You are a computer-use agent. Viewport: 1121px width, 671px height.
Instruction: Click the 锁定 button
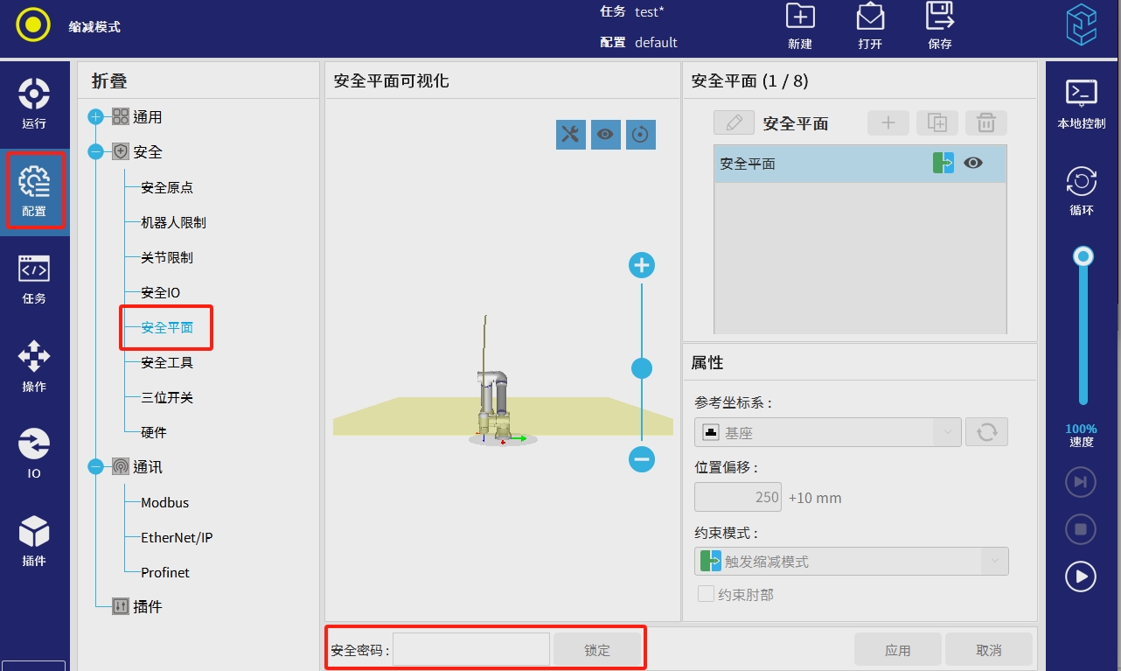[597, 650]
